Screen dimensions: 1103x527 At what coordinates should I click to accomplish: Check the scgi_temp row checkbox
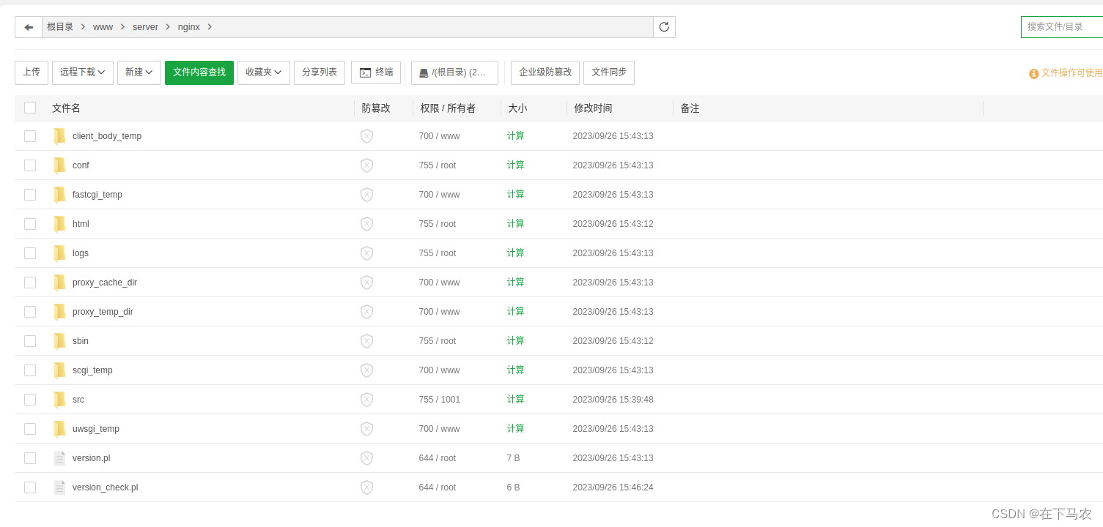pos(30,370)
